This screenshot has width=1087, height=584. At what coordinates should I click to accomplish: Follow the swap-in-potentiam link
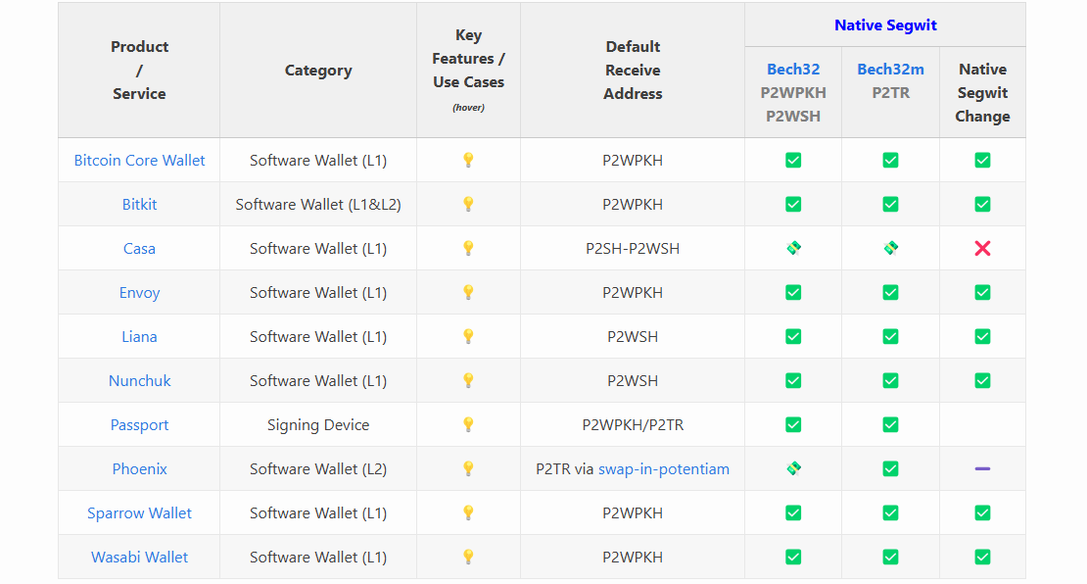[x=663, y=468]
